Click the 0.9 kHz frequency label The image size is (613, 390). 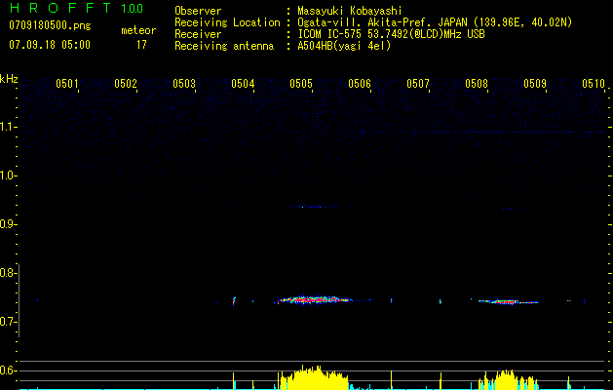8,224
